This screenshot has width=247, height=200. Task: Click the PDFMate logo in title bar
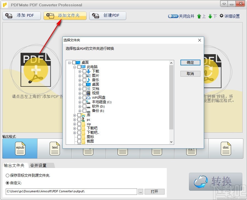click(x=5, y=5)
